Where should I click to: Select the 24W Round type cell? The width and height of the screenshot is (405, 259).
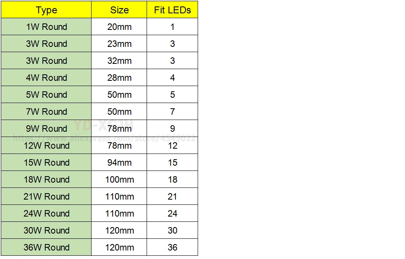[46, 214]
